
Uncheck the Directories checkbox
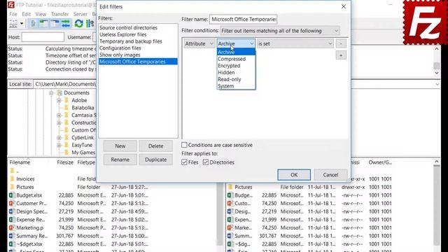(x=206, y=162)
